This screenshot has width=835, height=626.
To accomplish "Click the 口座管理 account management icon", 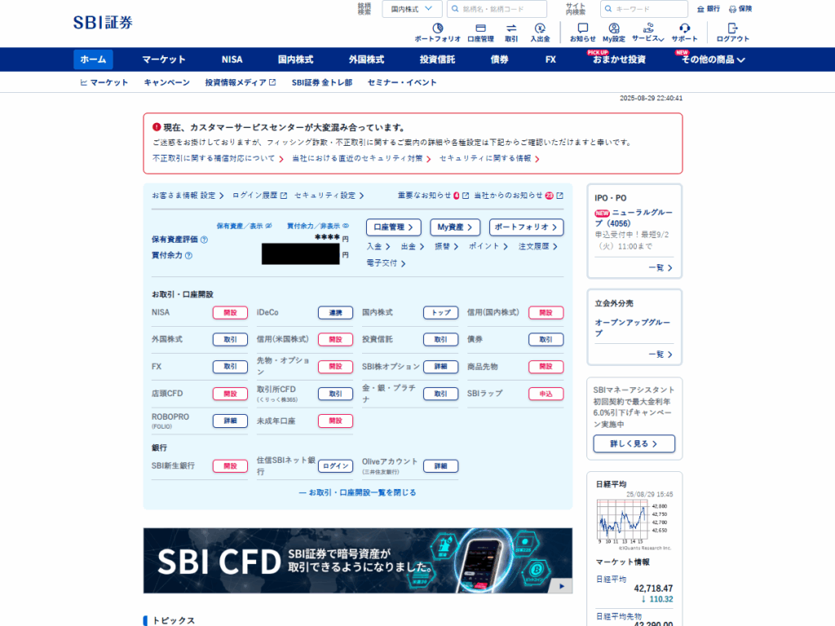I will (x=480, y=33).
